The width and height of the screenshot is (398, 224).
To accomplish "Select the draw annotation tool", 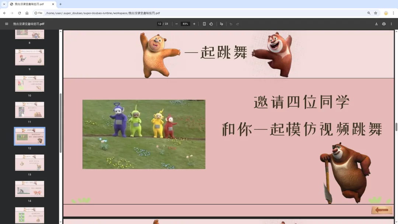I will pyautogui.click(x=221, y=24).
